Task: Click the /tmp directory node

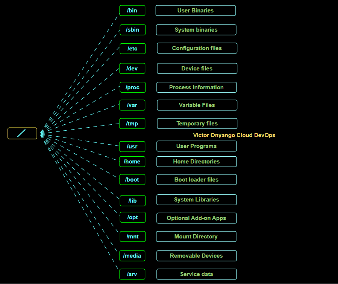Action: pos(132,124)
